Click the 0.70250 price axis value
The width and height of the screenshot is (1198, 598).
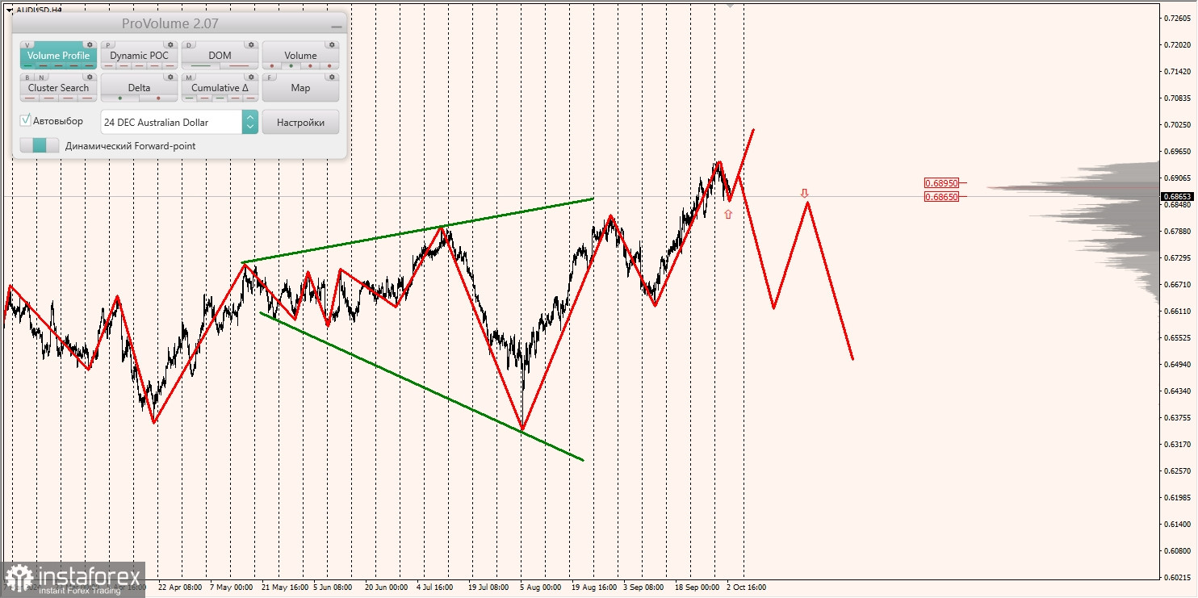pos(1179,125)
